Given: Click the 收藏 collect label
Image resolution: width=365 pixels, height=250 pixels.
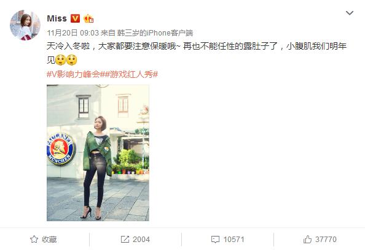Looking at the screenshot, I should (49, 240).
